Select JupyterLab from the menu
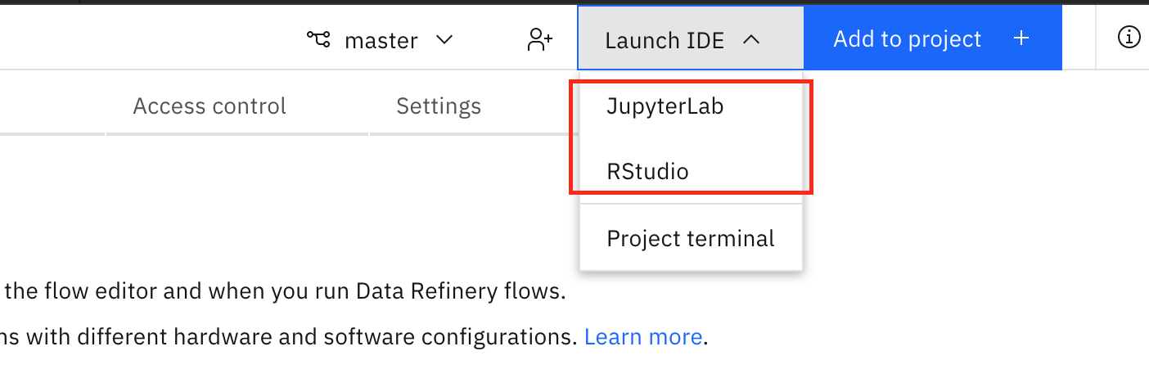 691,106
